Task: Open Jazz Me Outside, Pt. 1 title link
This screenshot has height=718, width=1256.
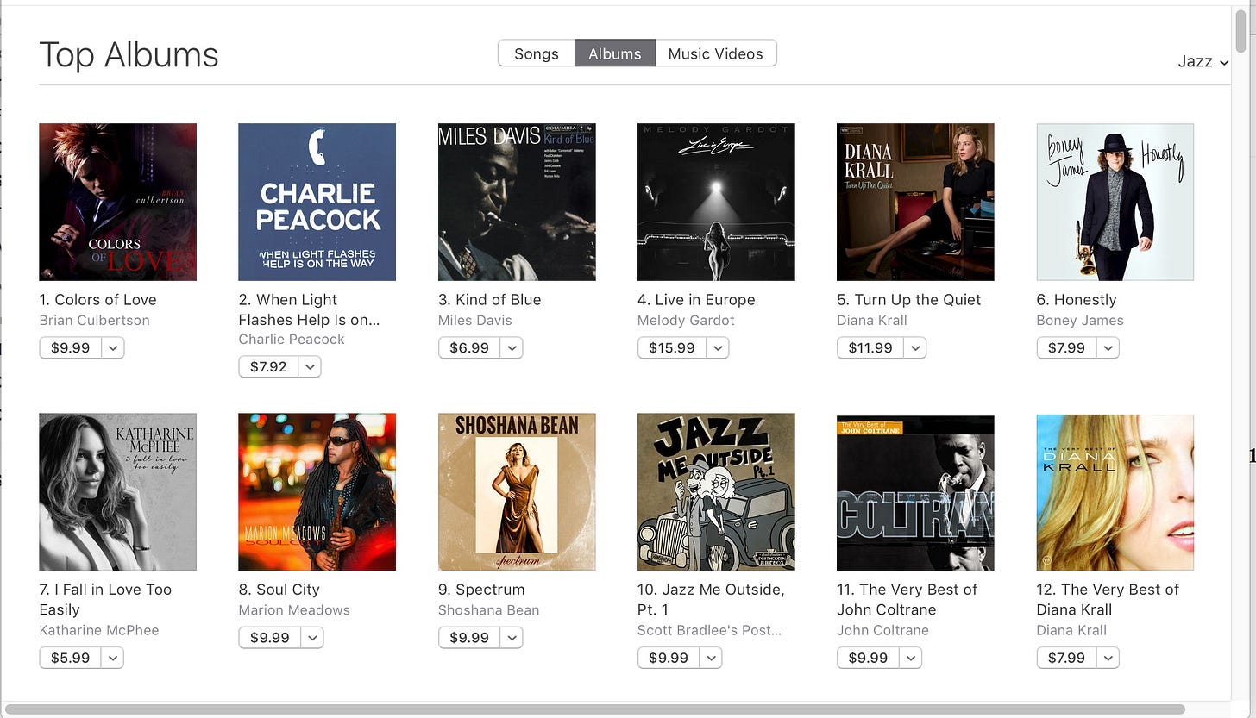Action: (x=711, y=599)
